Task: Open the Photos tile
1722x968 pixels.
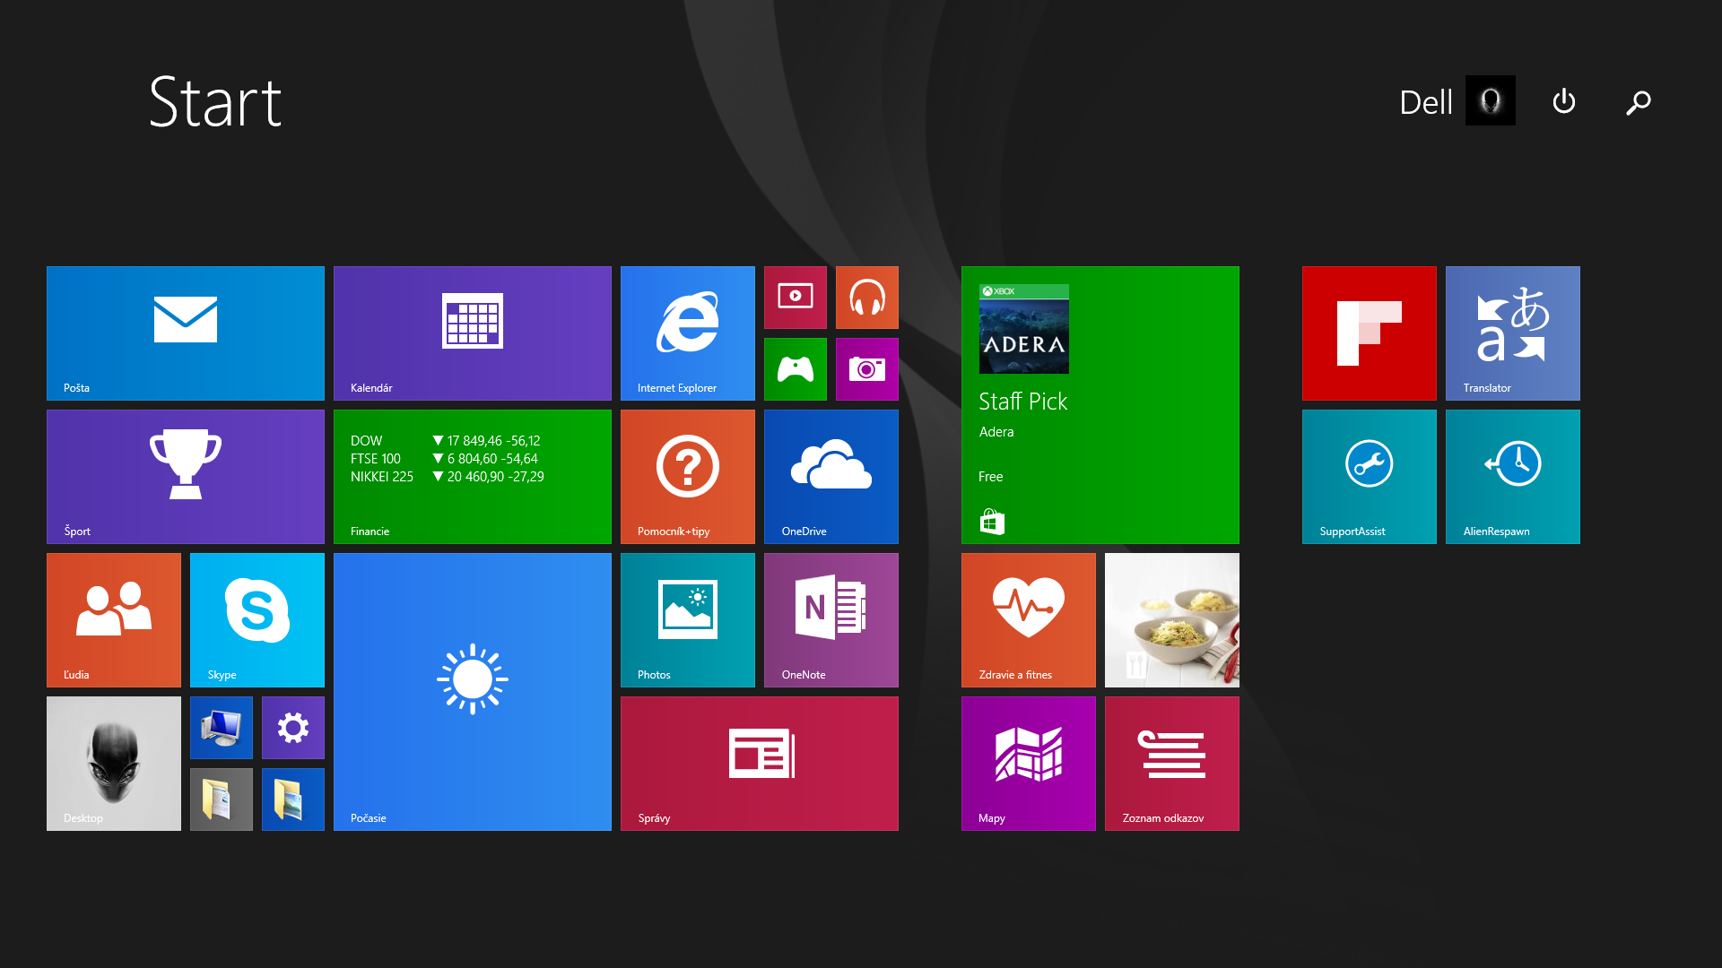Action: tap(688, 620)
